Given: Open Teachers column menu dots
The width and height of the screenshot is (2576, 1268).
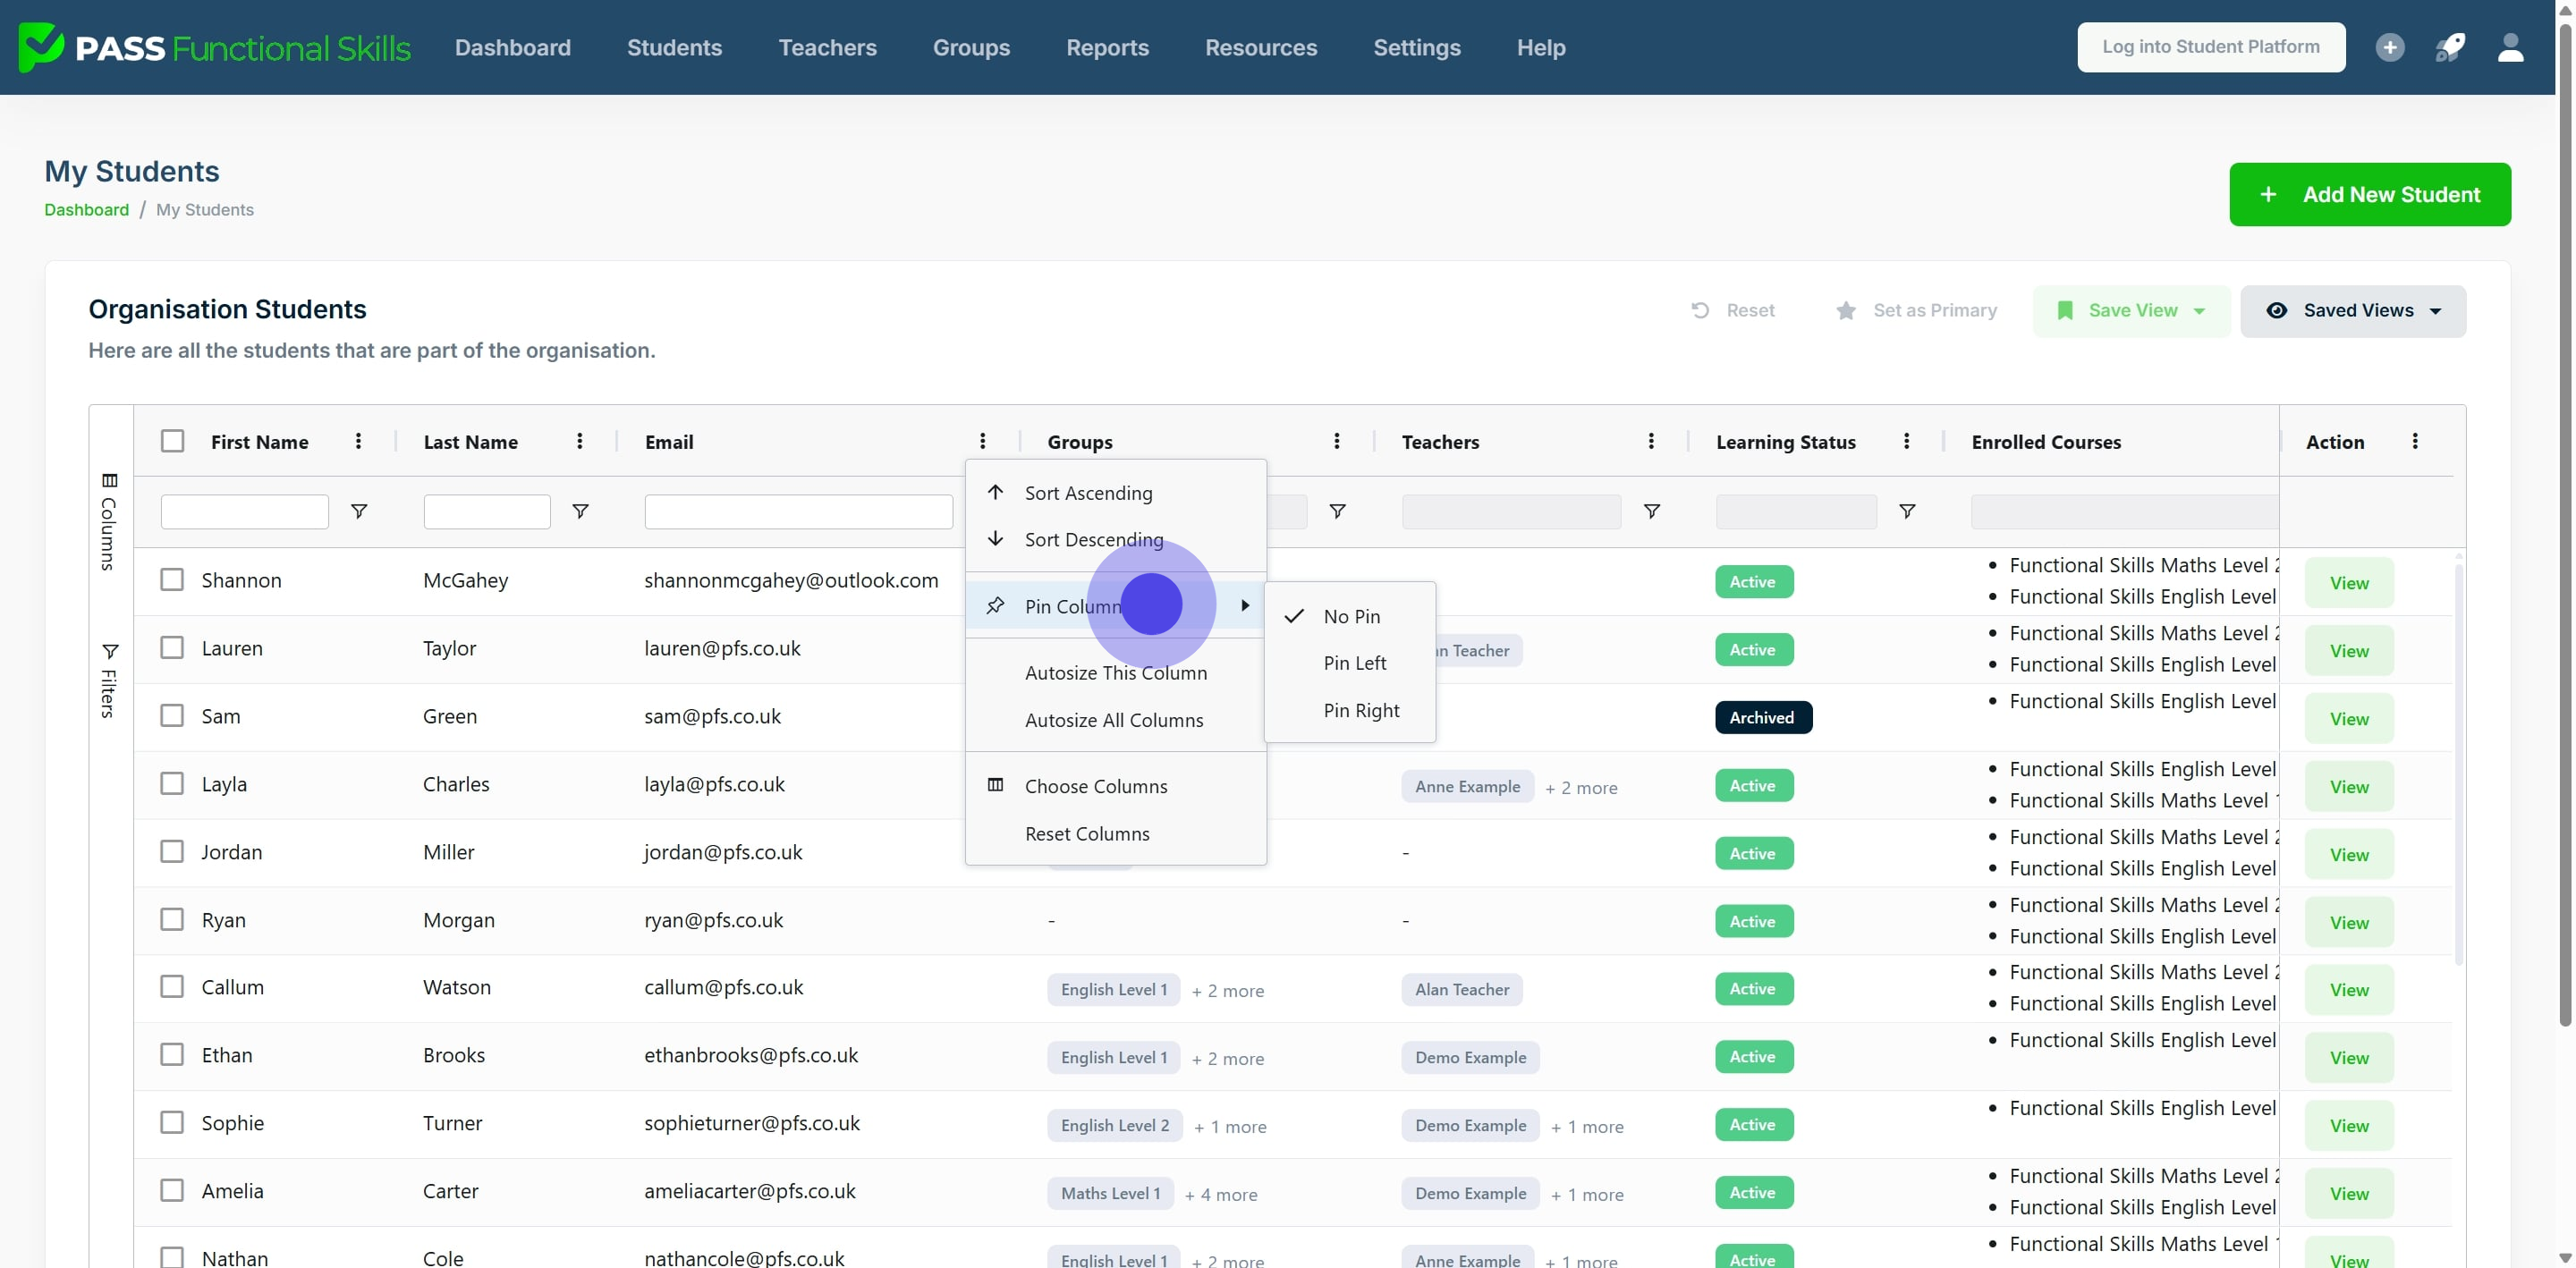Looking at the screenshot, I should click(1651, 441).
